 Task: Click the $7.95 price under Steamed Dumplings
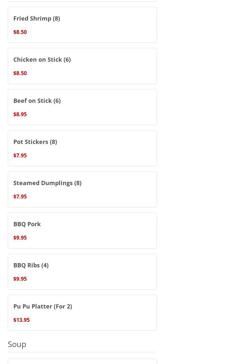20,197
